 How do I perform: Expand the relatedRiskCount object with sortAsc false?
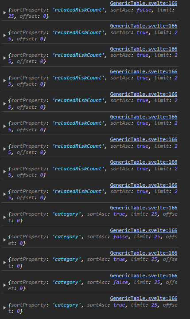point(4,13)
